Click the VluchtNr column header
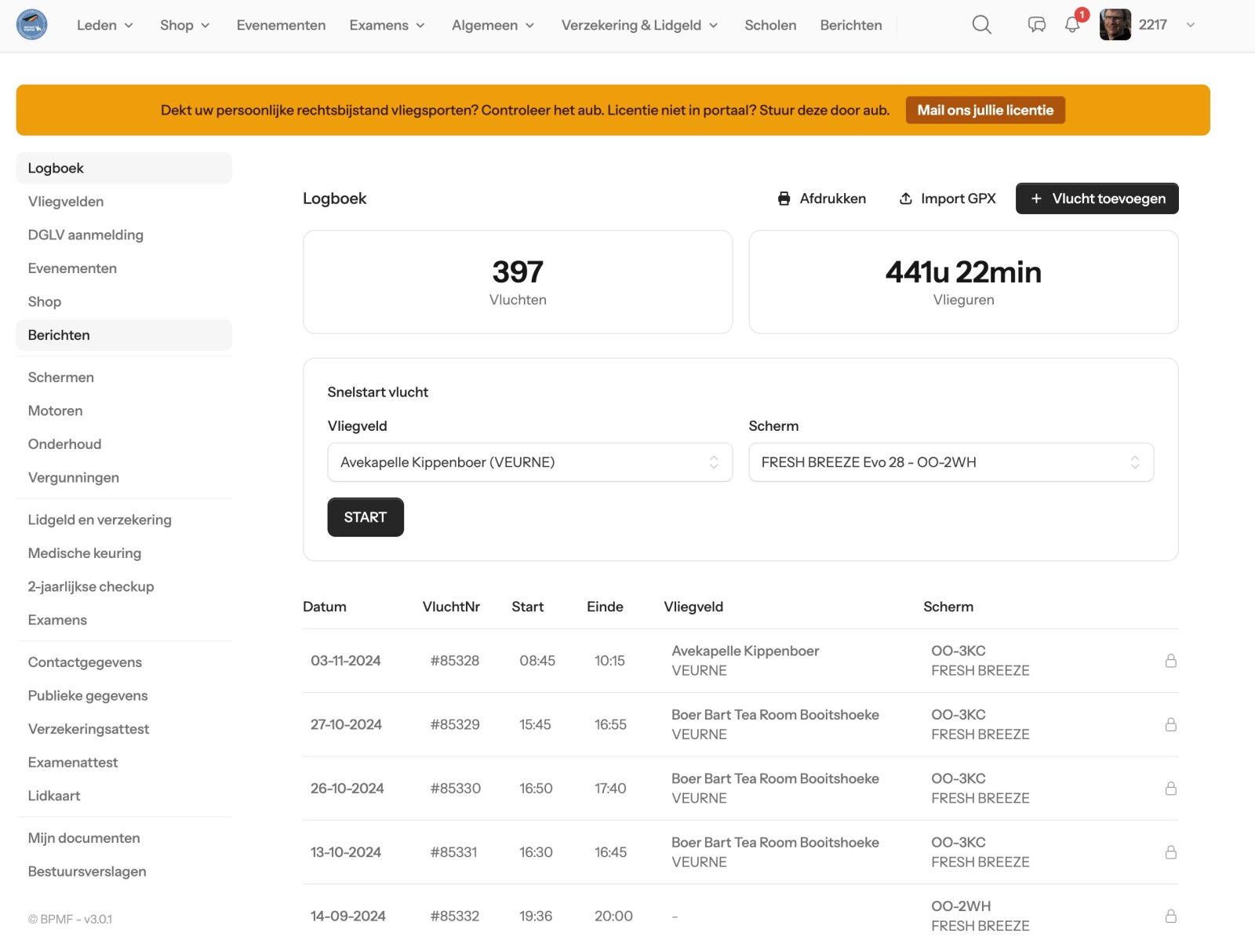Screen dimensions: 1255x944 [451, 607]
